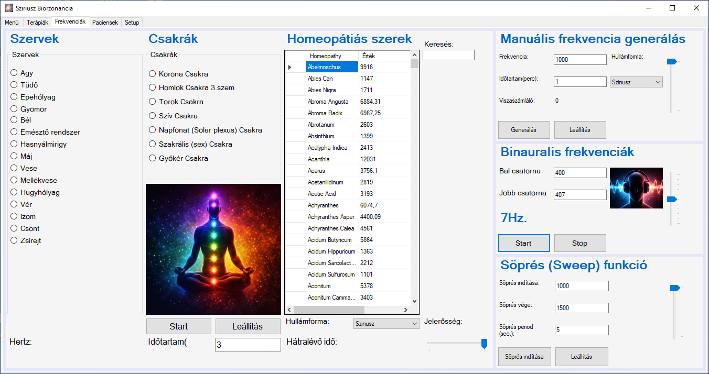Viewport: 709px width, 374px height.
Task: Click the headphones image in binaural panel
Action: tap(636, 188)
